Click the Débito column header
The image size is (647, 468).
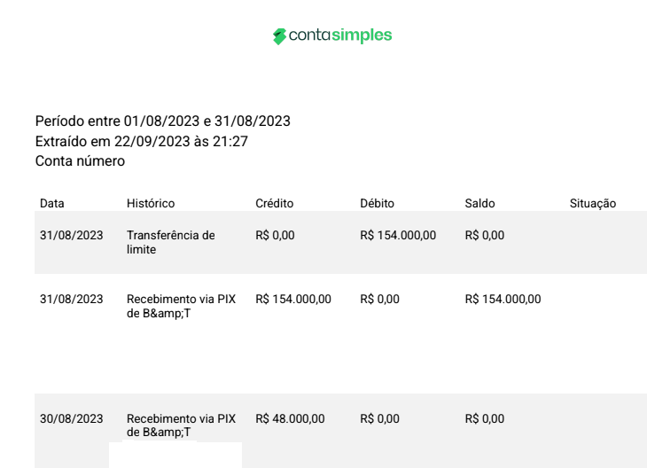pos(378,204)
